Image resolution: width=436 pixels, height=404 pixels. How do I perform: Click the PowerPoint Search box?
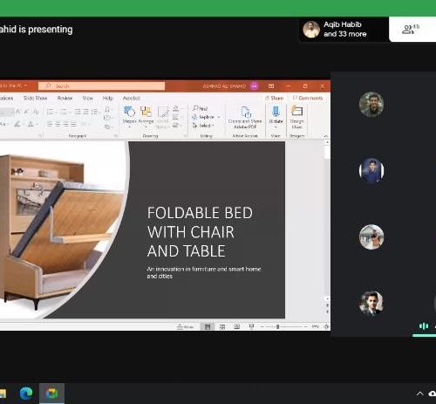(x=101, y=86)
